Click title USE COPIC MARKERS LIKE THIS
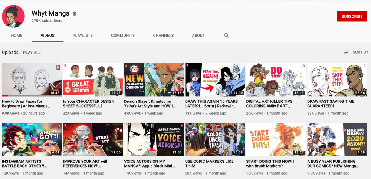Image resolution: width=371 pixels, height=179 pixels. click(x=209, y=164)
